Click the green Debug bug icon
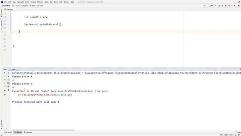241x136 pixels. [x=223, y=6]
